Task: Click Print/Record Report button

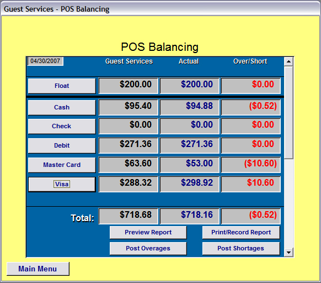Action: 241,232
